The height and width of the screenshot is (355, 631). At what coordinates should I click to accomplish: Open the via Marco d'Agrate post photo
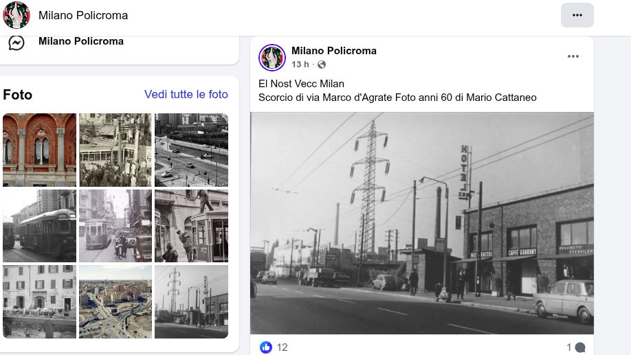pos(421,223)
